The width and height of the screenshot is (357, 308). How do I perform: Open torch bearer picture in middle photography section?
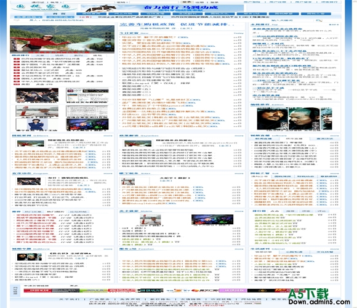point(150,220)
